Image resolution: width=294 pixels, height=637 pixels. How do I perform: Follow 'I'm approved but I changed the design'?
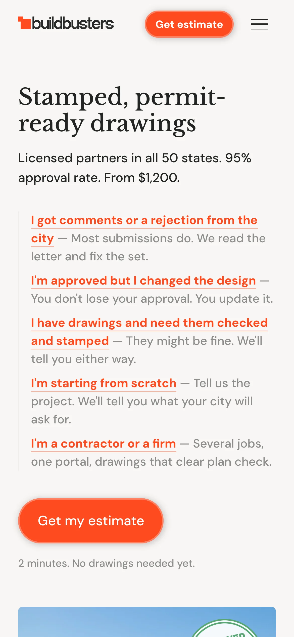click(x=143, y=281)
